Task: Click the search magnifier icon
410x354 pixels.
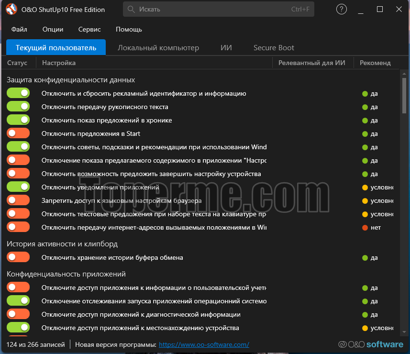Action: pyautogui.click(x=131, y=10)
